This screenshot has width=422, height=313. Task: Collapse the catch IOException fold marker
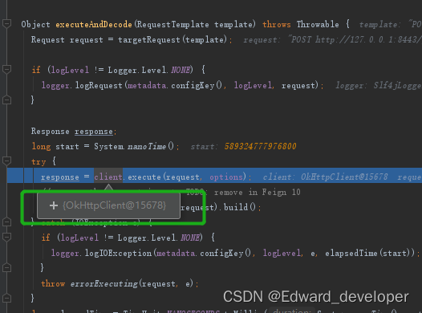[6, 222]
